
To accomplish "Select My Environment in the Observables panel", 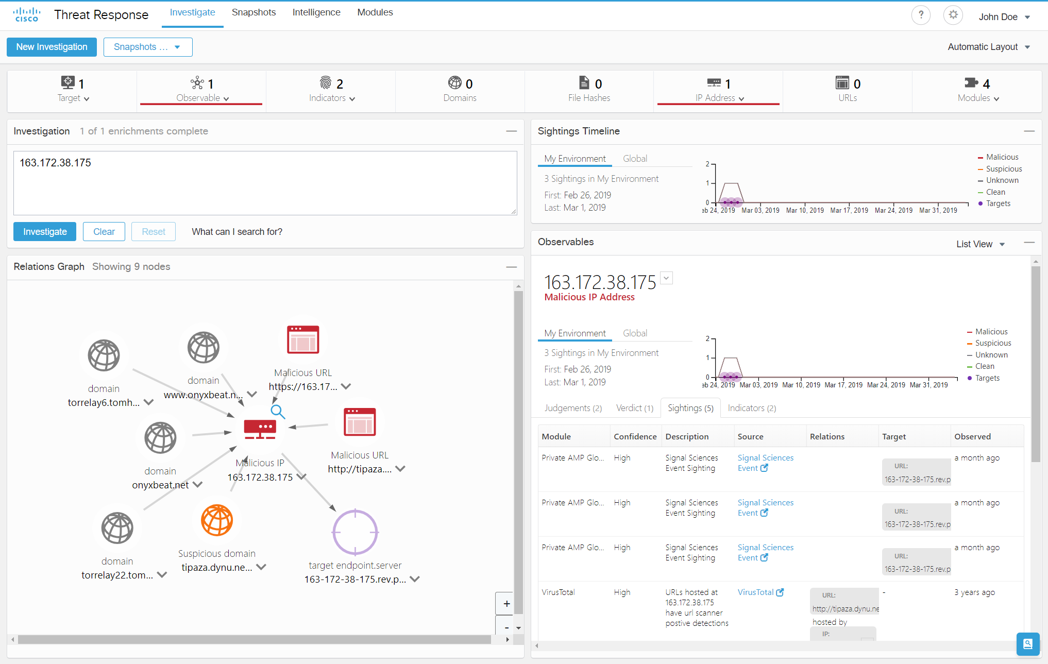I will 574,333.
